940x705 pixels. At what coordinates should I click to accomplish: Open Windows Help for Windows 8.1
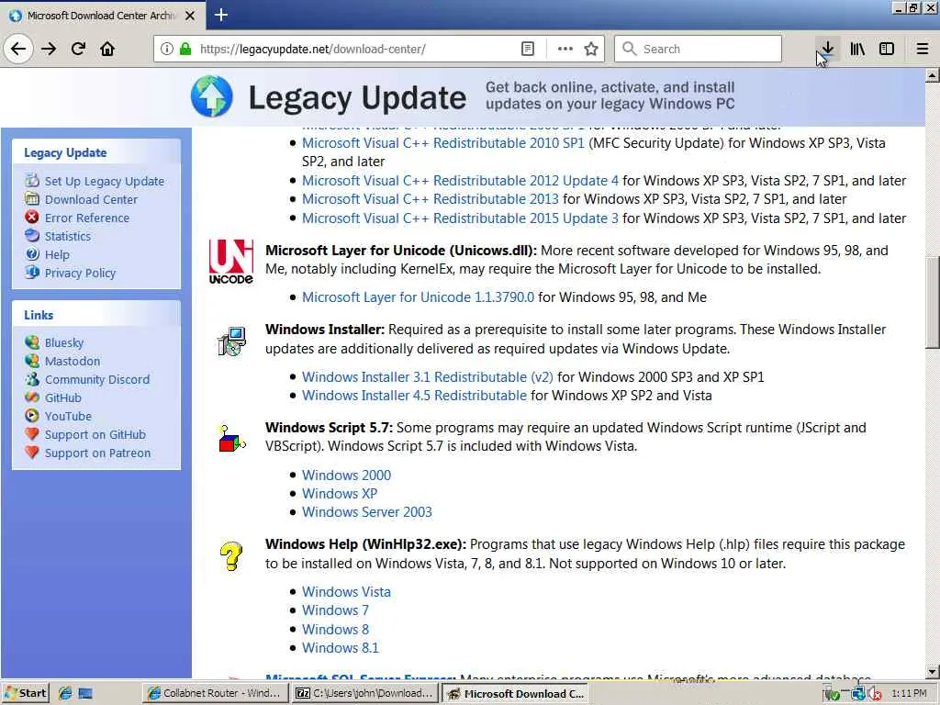coord(341,647)
